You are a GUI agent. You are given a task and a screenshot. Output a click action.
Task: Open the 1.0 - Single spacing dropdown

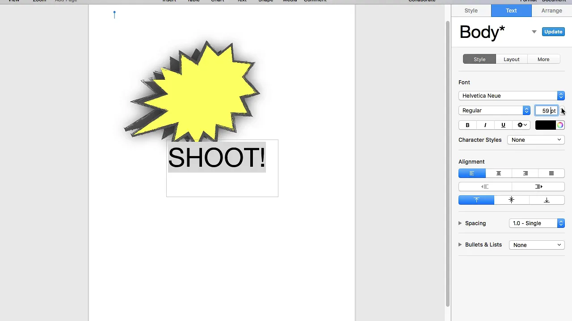pyautogui.click(x=537, y=223)
